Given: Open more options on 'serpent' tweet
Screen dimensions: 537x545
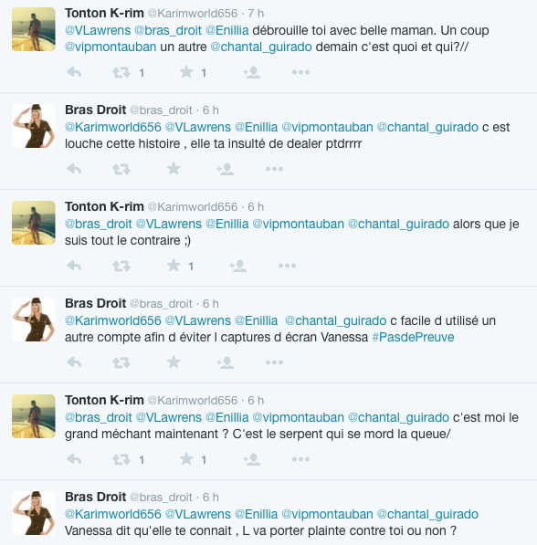Looking at the screenshot, I should click(300, 459).
